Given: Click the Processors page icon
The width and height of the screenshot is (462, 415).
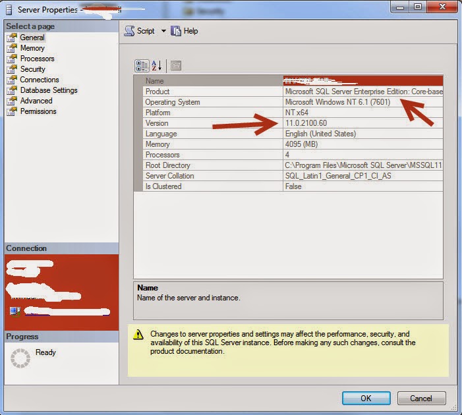Looking at the screenshot, I should (x=12, y=59).
